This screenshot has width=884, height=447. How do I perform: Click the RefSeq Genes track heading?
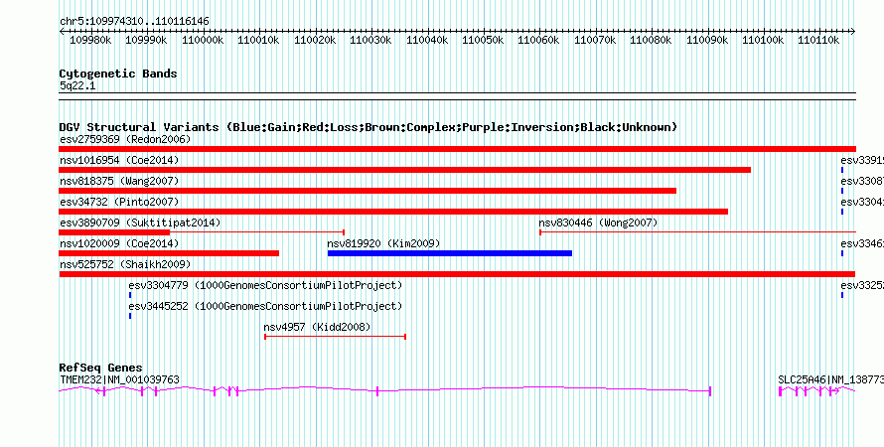click(101, 369)
